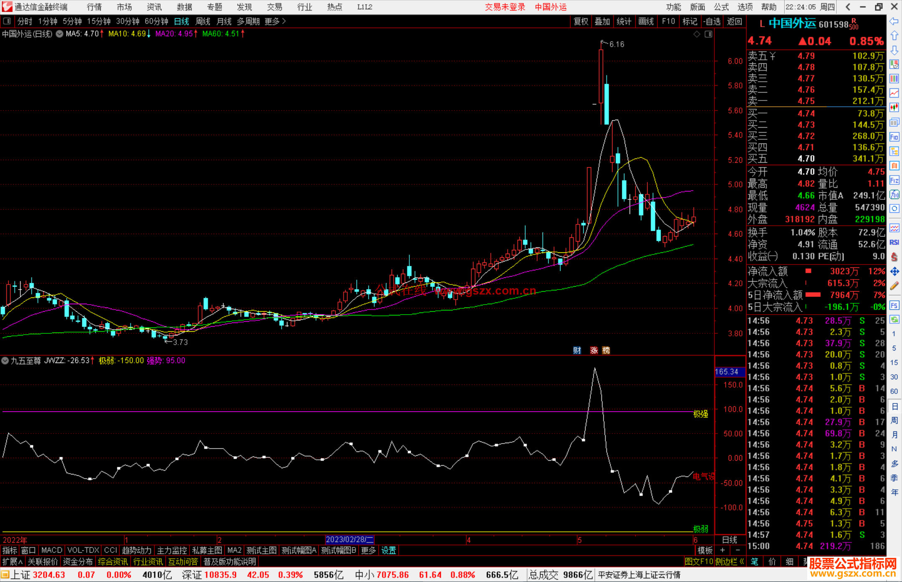Image resolution: width=902 pixels, height=582 pixels.
Task: Open the RSI indicator sidebar icon
Action: pyautogui.click(x=894, y=242)
